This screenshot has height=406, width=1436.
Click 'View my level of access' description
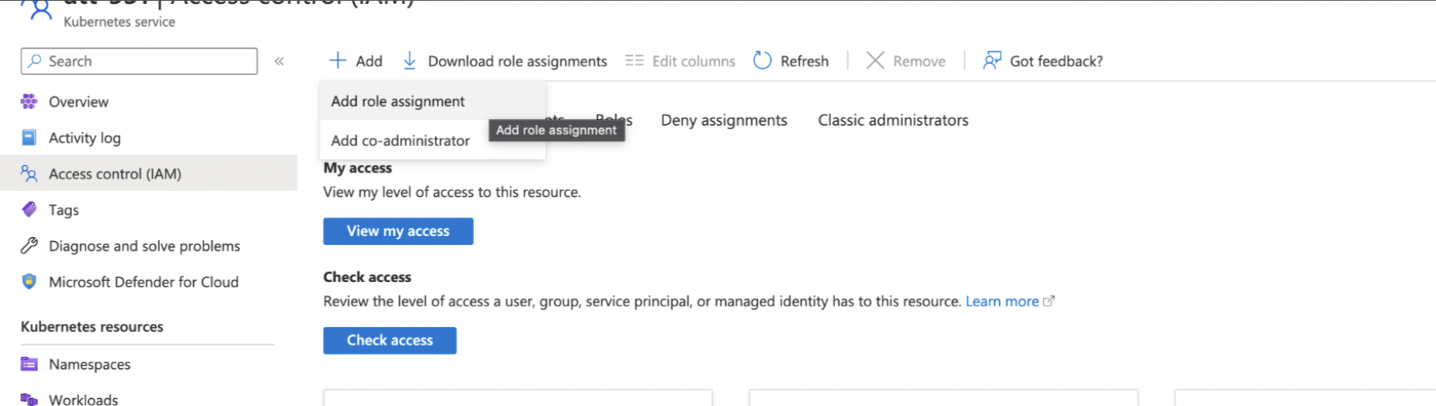point(452,192)
